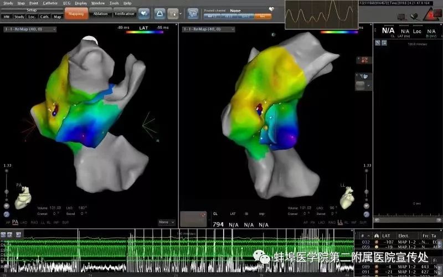Viewport: 443px width, 277px height.
Task: Click the second icon in ECG strip toolbar
Action: (9, 234)
